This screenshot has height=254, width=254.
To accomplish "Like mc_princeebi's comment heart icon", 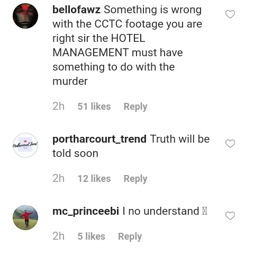I will [x=230, y=216].
